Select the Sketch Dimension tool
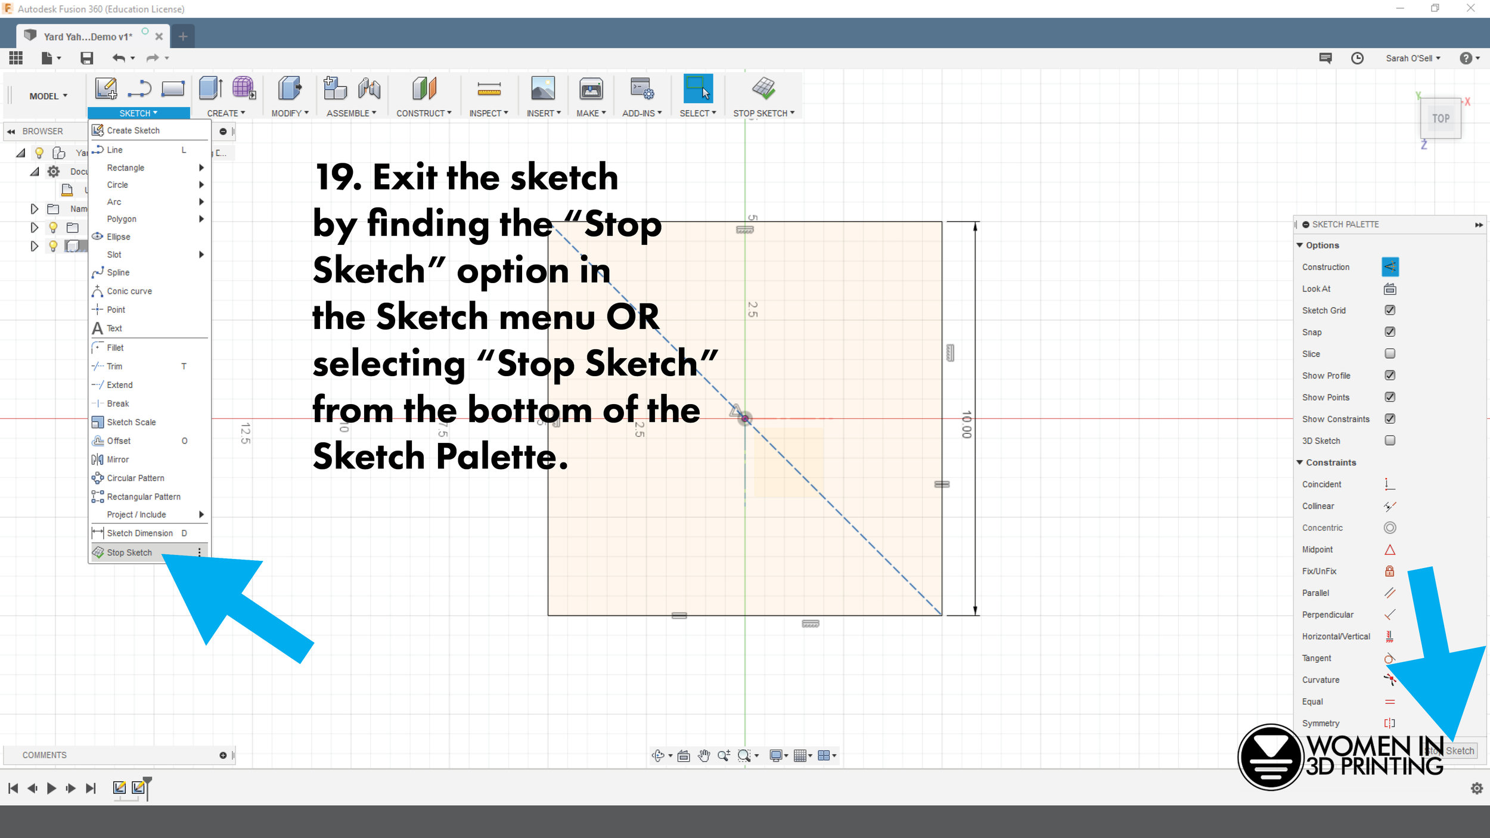The width and height of the screenshot is (1490, 838). pos(139,533)
